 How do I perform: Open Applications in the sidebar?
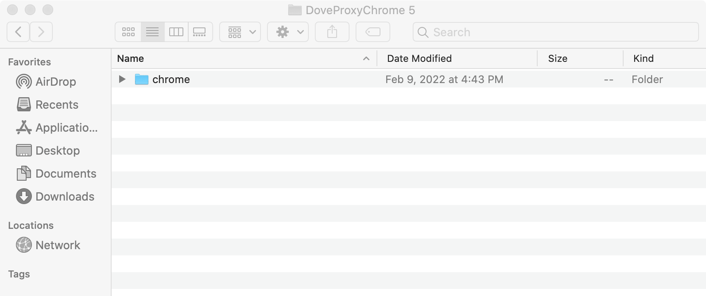point(57,128)
